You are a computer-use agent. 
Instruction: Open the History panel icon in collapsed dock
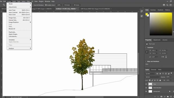tap(142, 11)
